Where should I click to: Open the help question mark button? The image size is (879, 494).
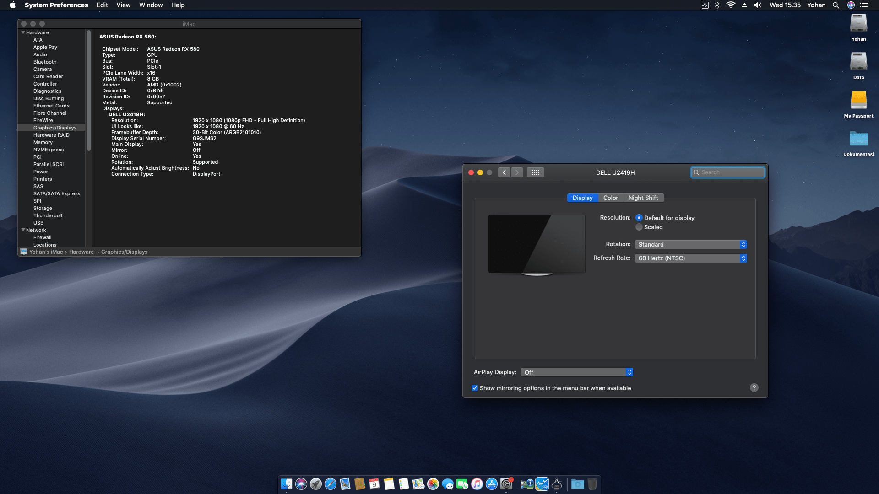(x=754, y=387)
